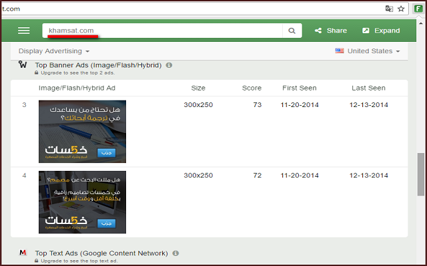Click the magnifier search button

coord(292,31)
